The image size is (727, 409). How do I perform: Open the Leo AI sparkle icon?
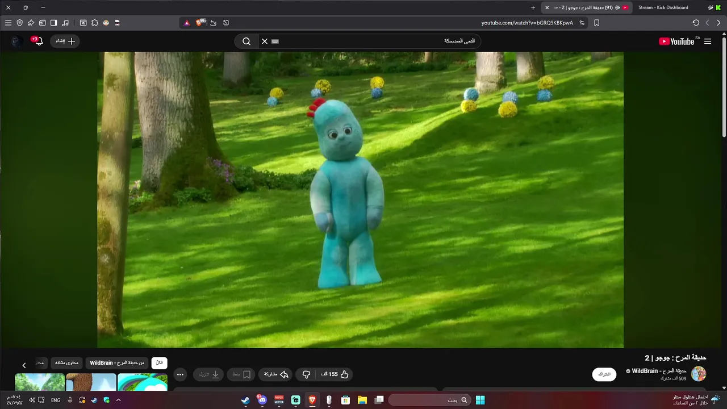(x=31, y=23)
